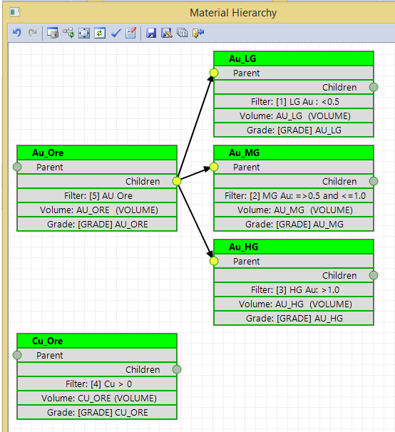Click the yellow Parent connector on Au_LG
This screenshot has width=395, height=432.
click(x=214, y=73)
